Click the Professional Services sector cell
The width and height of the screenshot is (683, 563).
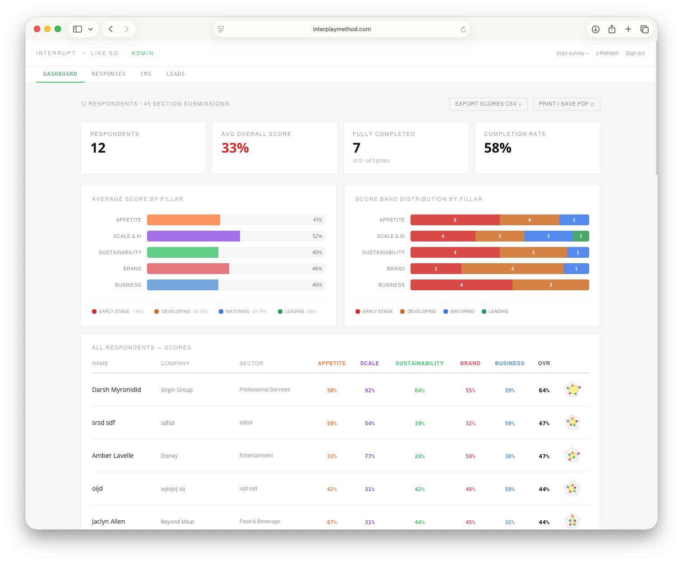coord(265,390)
